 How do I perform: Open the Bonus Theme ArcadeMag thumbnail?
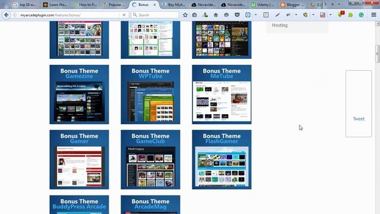click(150, 204)
